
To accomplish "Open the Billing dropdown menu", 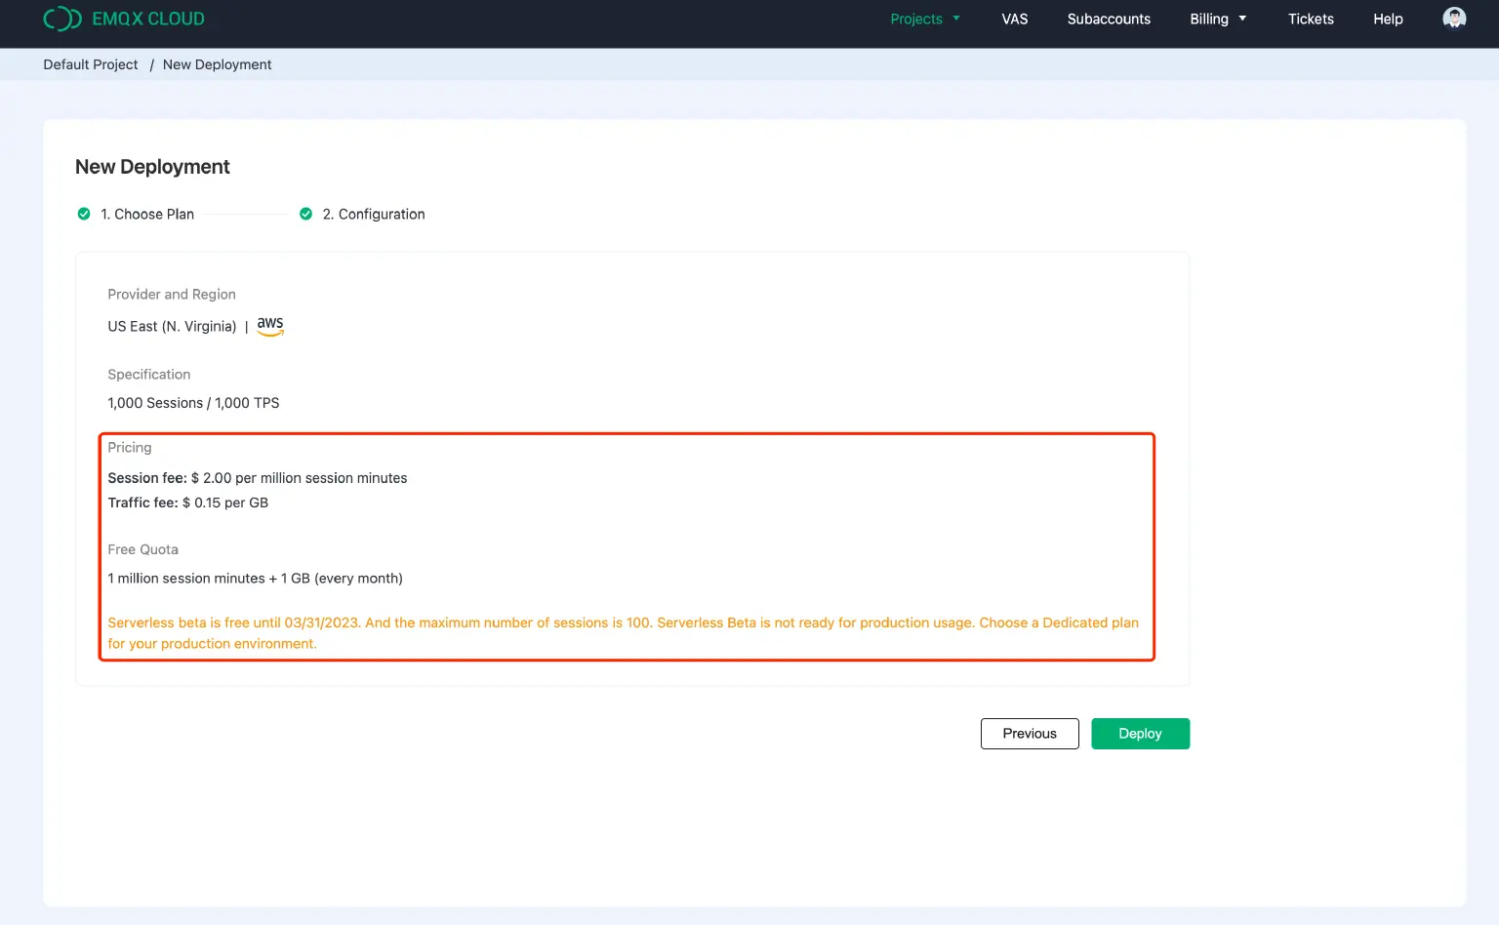I will 1217,19.
